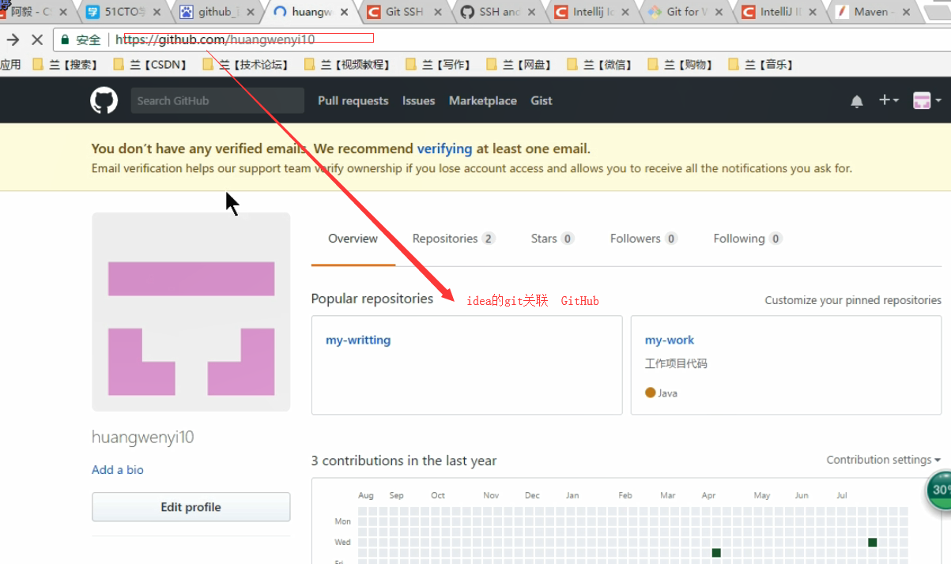Open Marketplace in header

(x=483, y=100)
